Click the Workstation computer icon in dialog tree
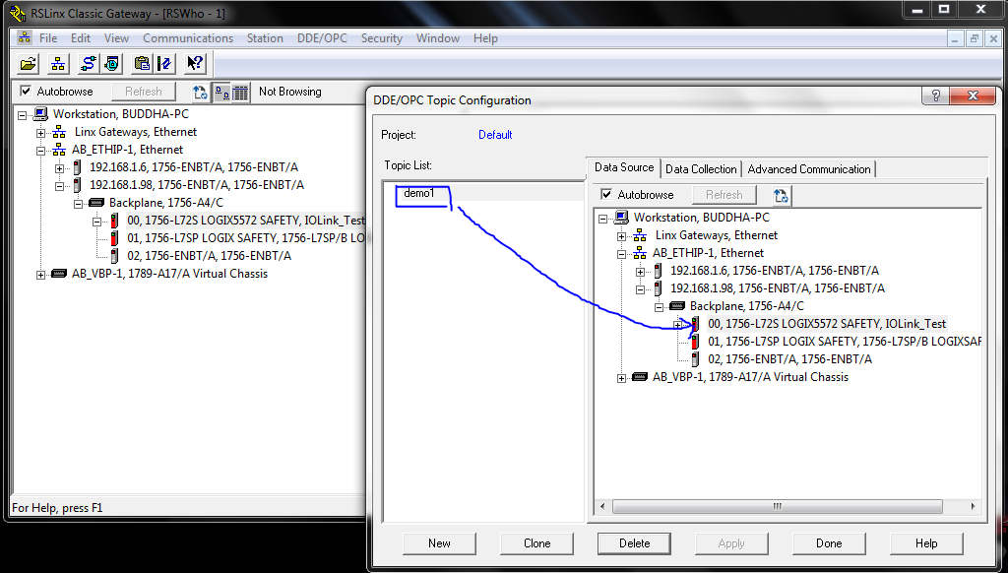Viewport: 1008px width, 573px height. coord(622,218)
